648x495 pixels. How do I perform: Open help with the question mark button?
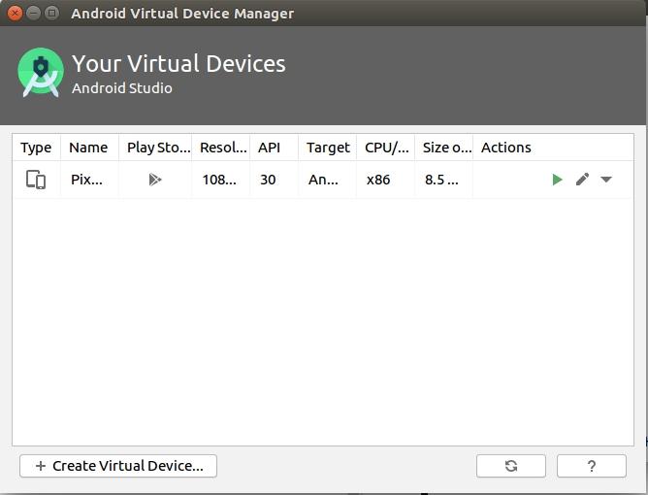591,466
